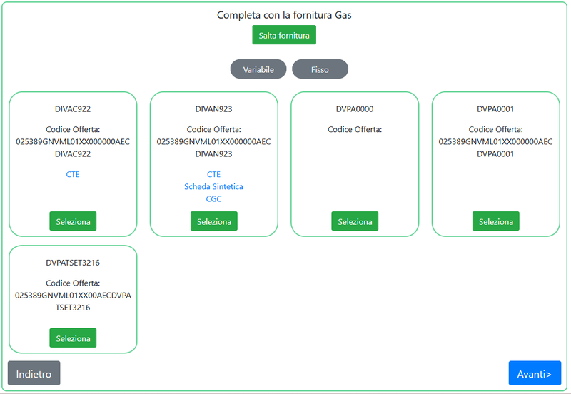571x394 pixels.
Task: Filter offers by Variabile
Action: coord(258,69)
